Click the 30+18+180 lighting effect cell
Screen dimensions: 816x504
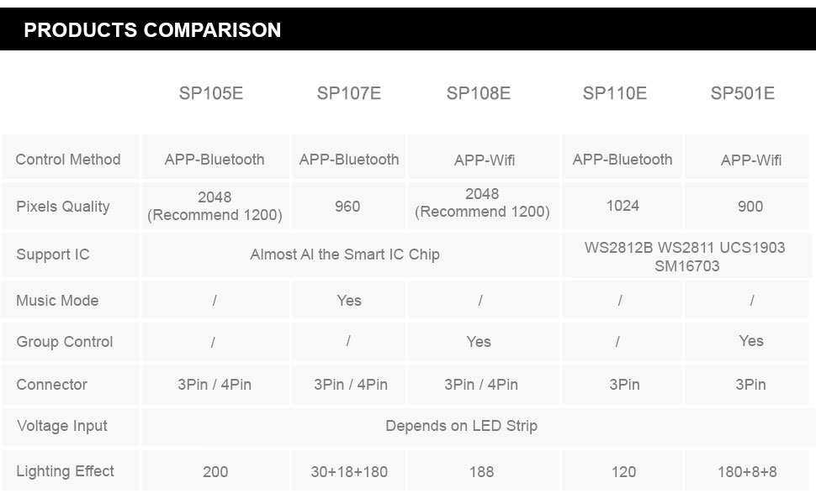click(348, 471)
